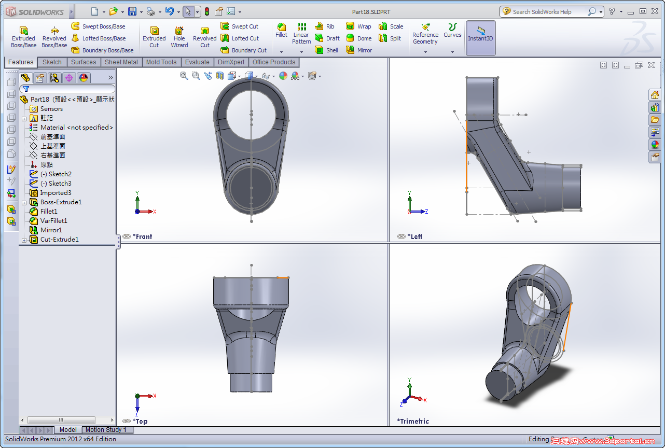Open the Fillet dropdown arrow
Viewport: 665px width, 448px height.
pyautogui.click(x=281, y=52)
